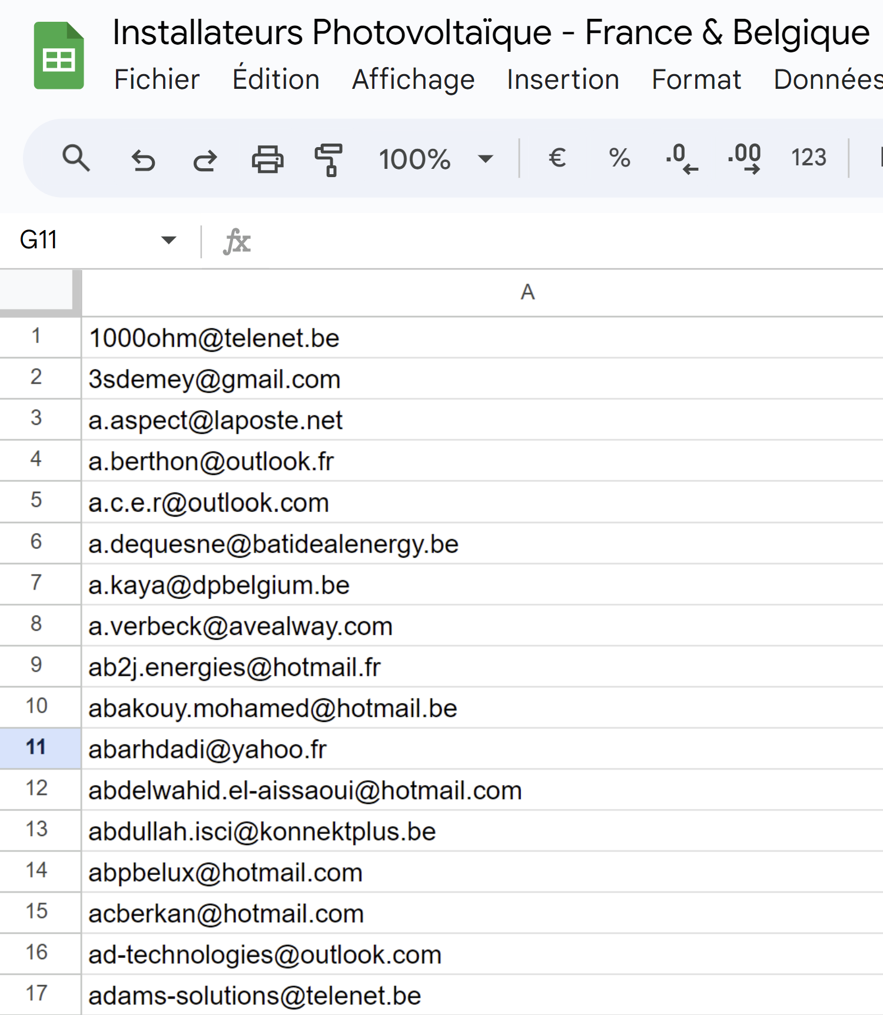Undo the last action with the arrow icon
This screenshot has width=883, height=1015.
143,159
